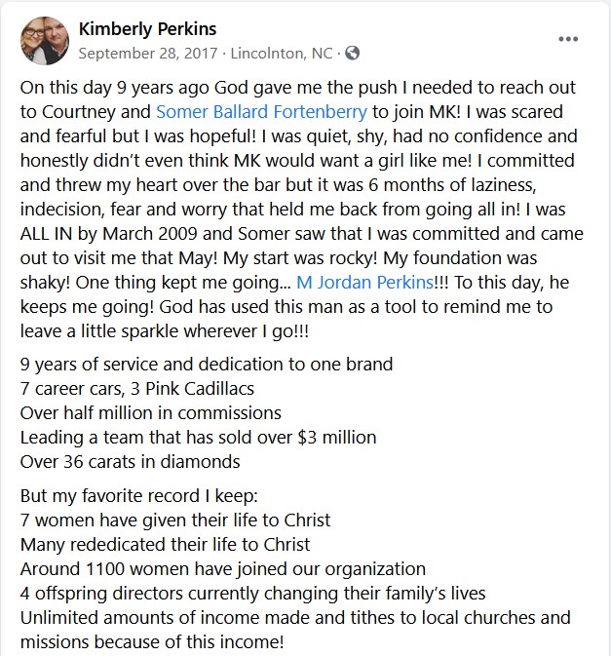Click the 'Many rededicated their life to Christ' line

pyautogui.click(x=166, y=545)
